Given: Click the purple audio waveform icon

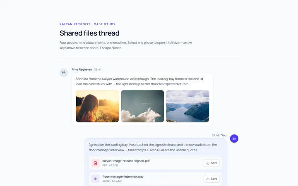Looking at the screenshot, I should [96, 179].
